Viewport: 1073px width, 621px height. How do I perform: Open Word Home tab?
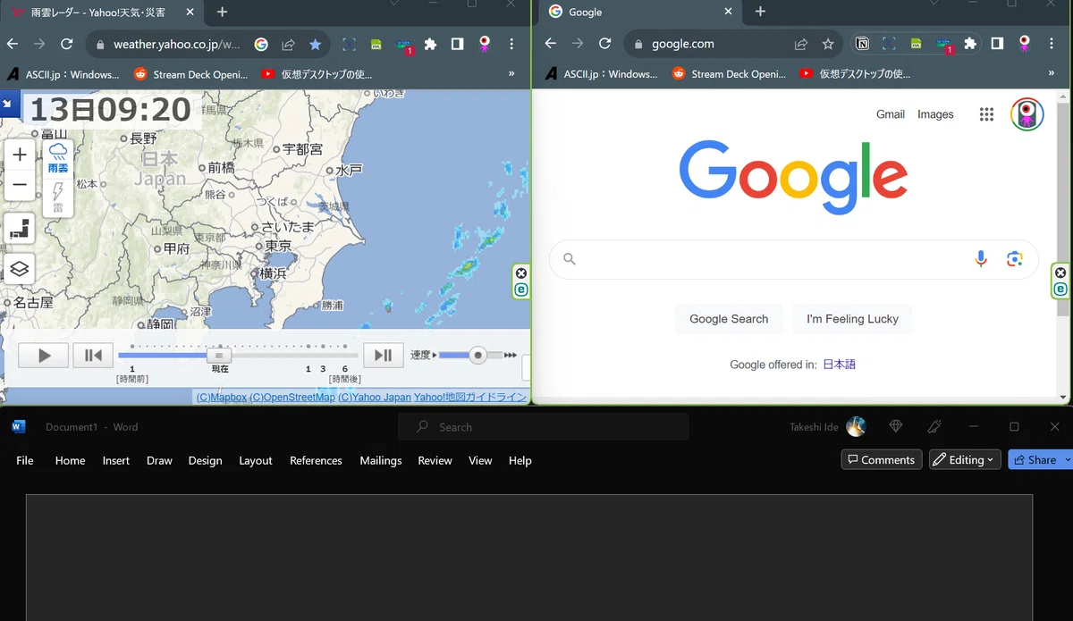[x=70, y=460]
